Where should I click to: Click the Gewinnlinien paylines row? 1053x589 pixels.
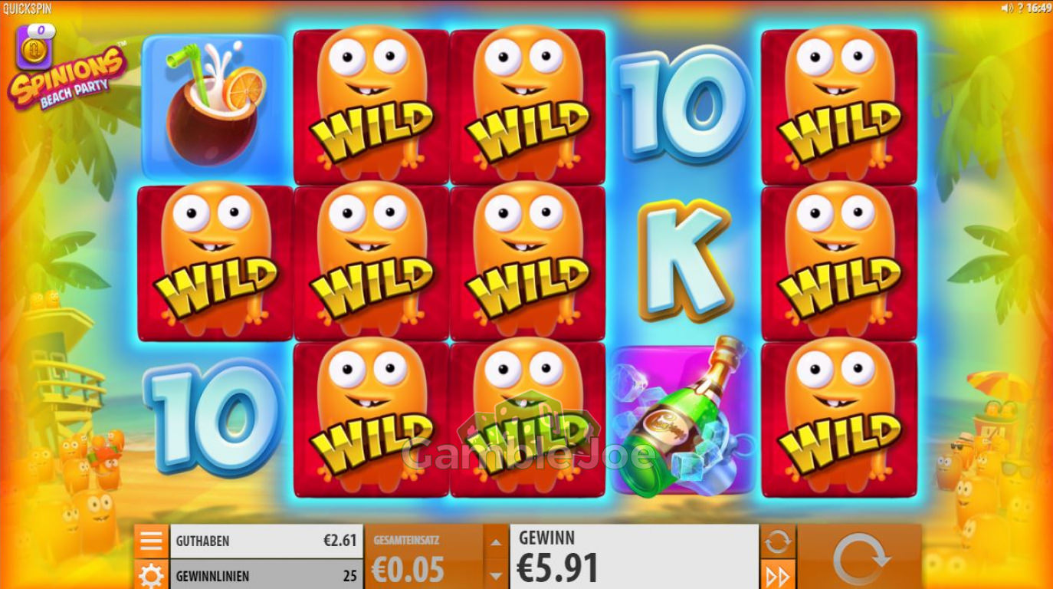pyautogui.click(x=266, y=575)
